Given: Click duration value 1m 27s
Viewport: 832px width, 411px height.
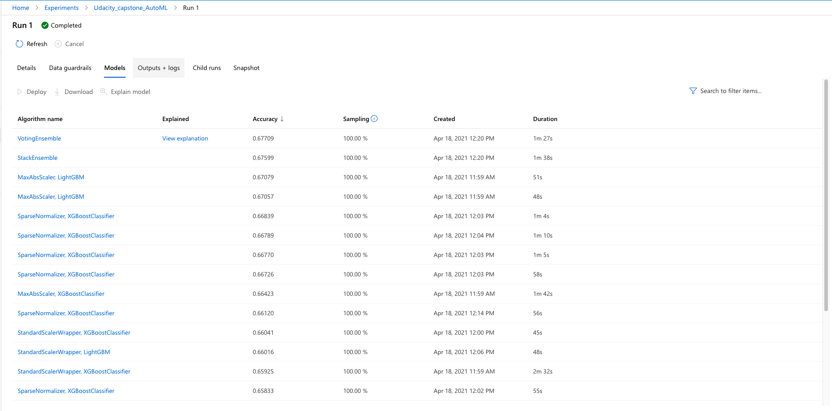Looking at the screenshot, I should coord(543,138).
